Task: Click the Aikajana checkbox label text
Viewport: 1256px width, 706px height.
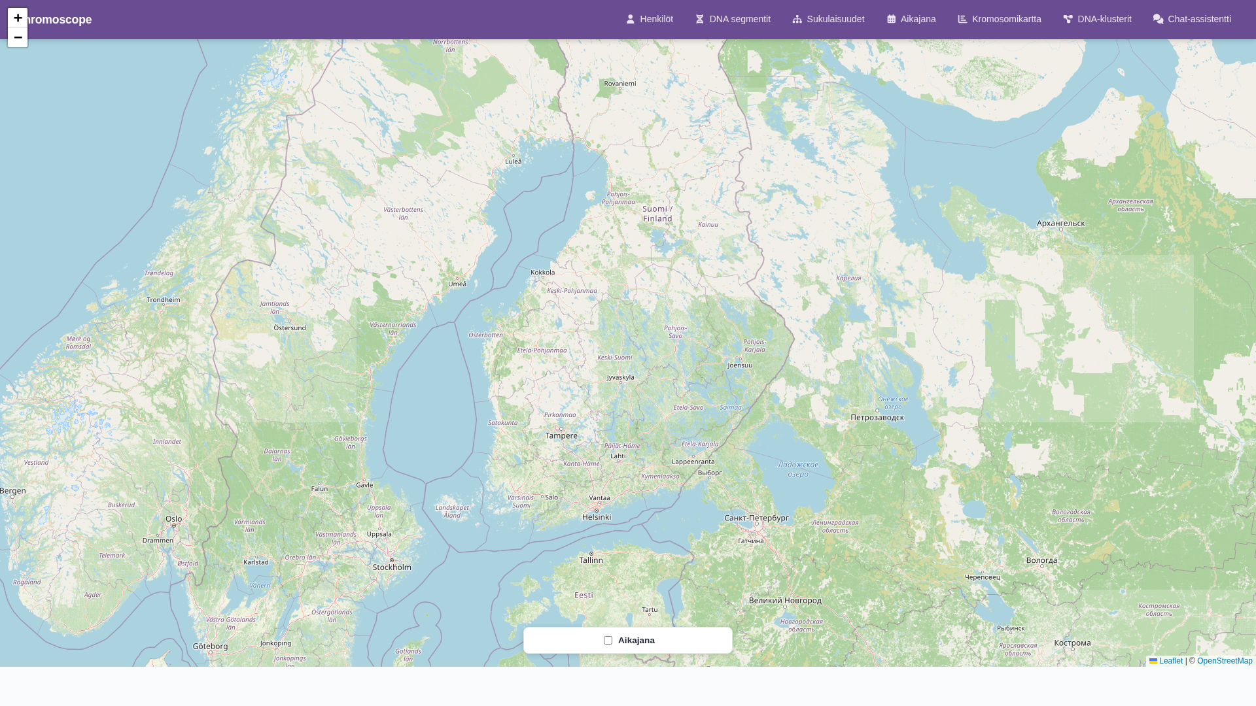Action: [636, 641]
